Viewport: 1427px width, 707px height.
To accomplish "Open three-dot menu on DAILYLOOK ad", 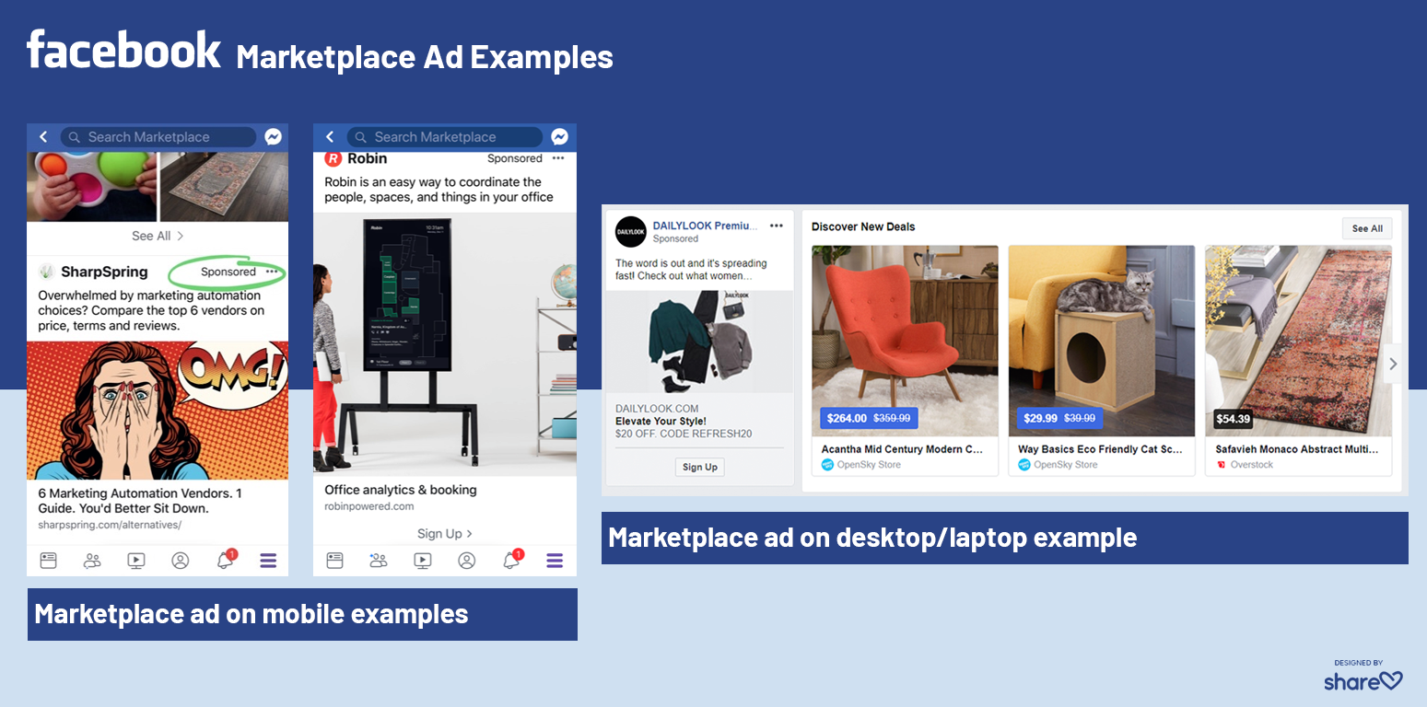I will click(777, 226).
